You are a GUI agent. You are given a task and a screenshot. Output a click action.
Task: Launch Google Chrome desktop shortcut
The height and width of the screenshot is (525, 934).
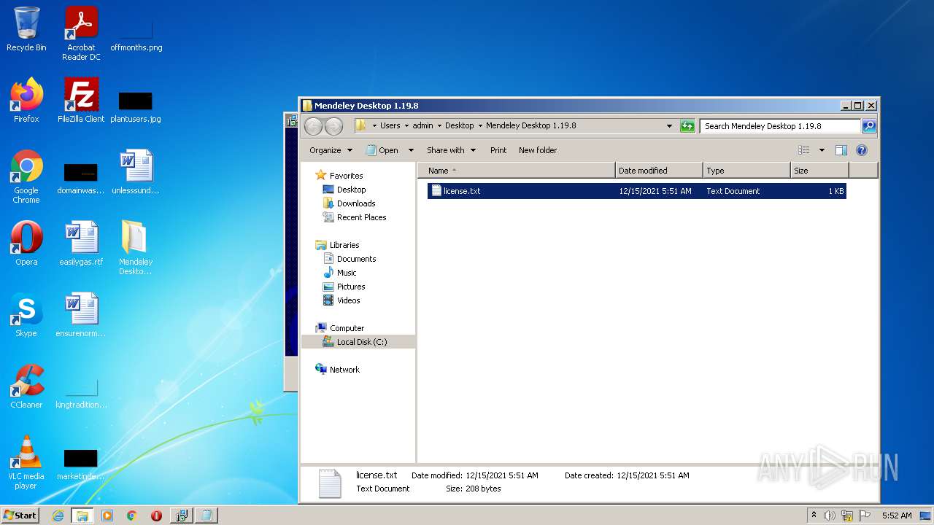coord(26,176)
